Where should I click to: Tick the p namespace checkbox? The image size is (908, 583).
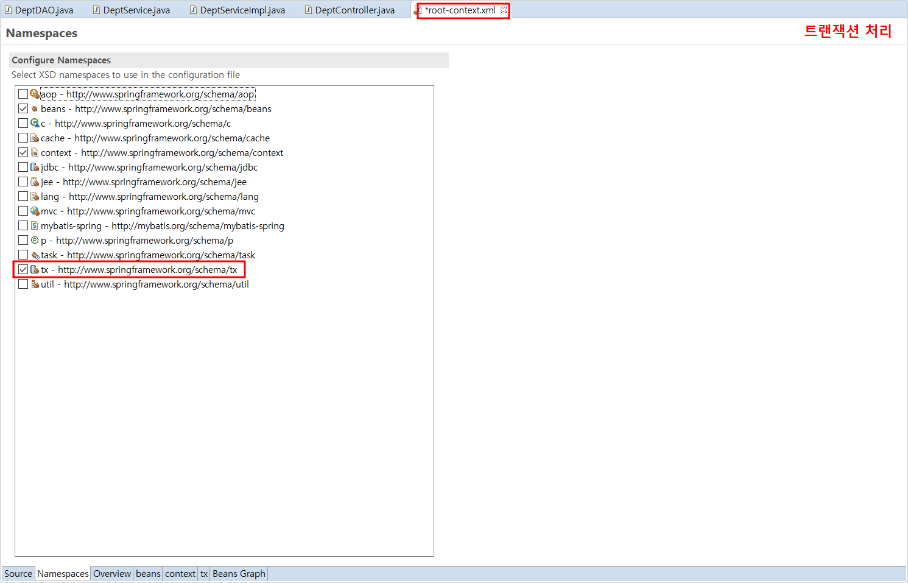(23, 240)
